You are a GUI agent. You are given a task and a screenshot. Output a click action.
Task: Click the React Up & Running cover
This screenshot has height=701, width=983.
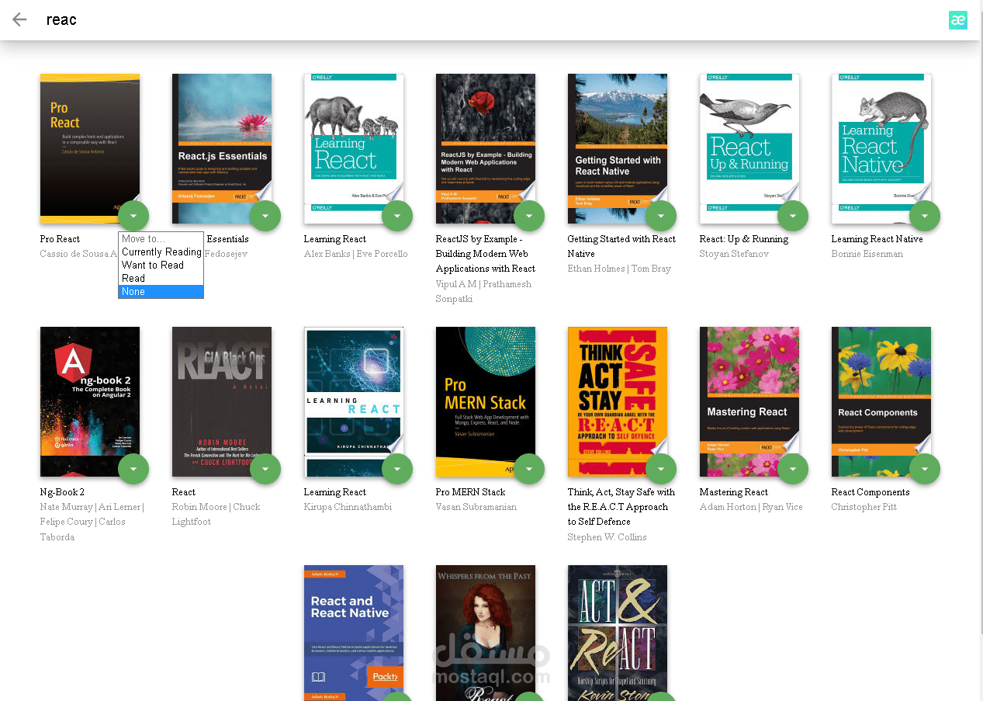point(749,148)
